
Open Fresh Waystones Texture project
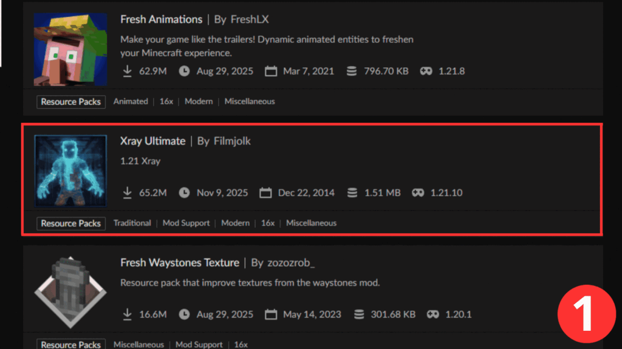tap(180, 263)
